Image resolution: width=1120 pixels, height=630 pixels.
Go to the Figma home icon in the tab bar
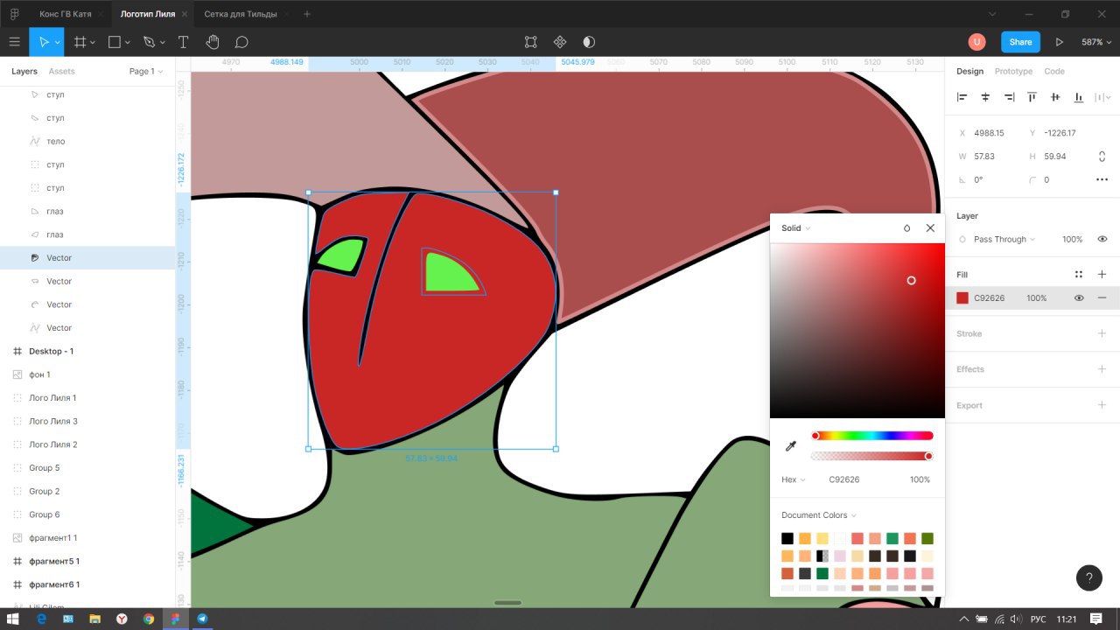(14, 14)
